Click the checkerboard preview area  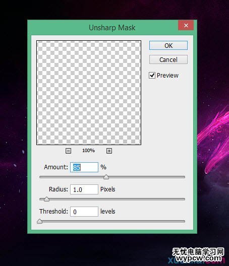coord(89,93)
